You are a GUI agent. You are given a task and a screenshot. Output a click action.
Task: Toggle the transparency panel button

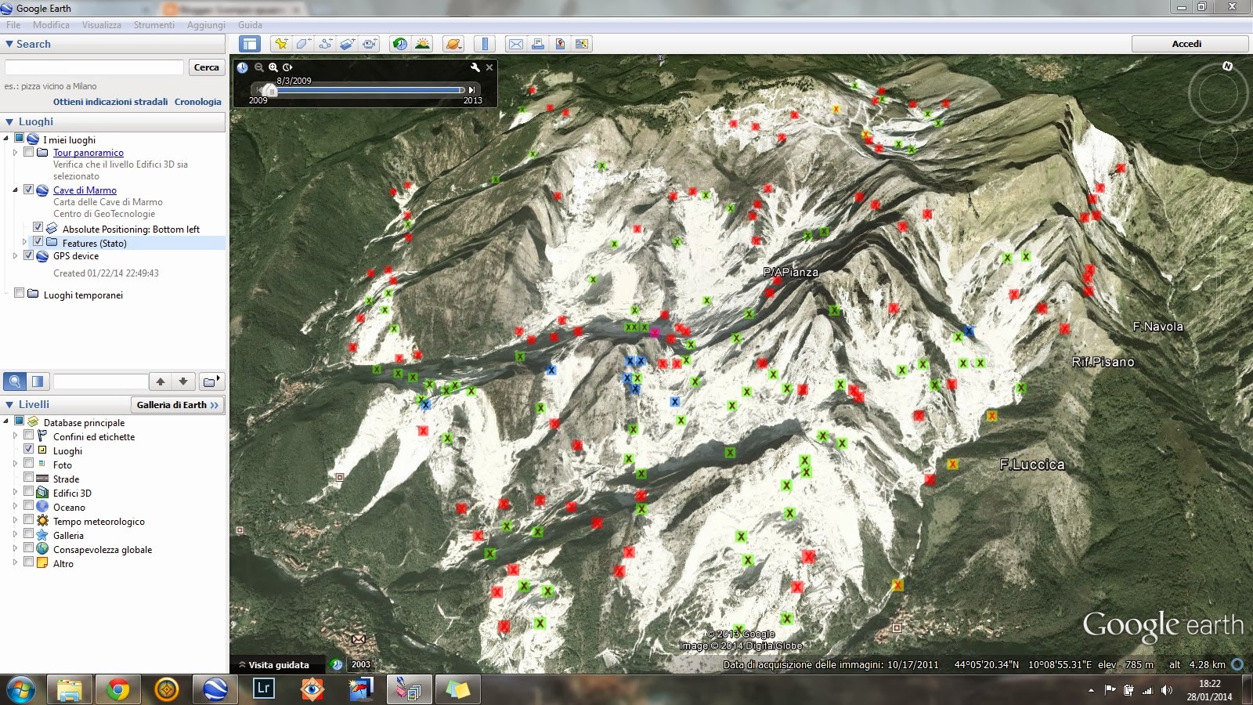tap(38, 381)
